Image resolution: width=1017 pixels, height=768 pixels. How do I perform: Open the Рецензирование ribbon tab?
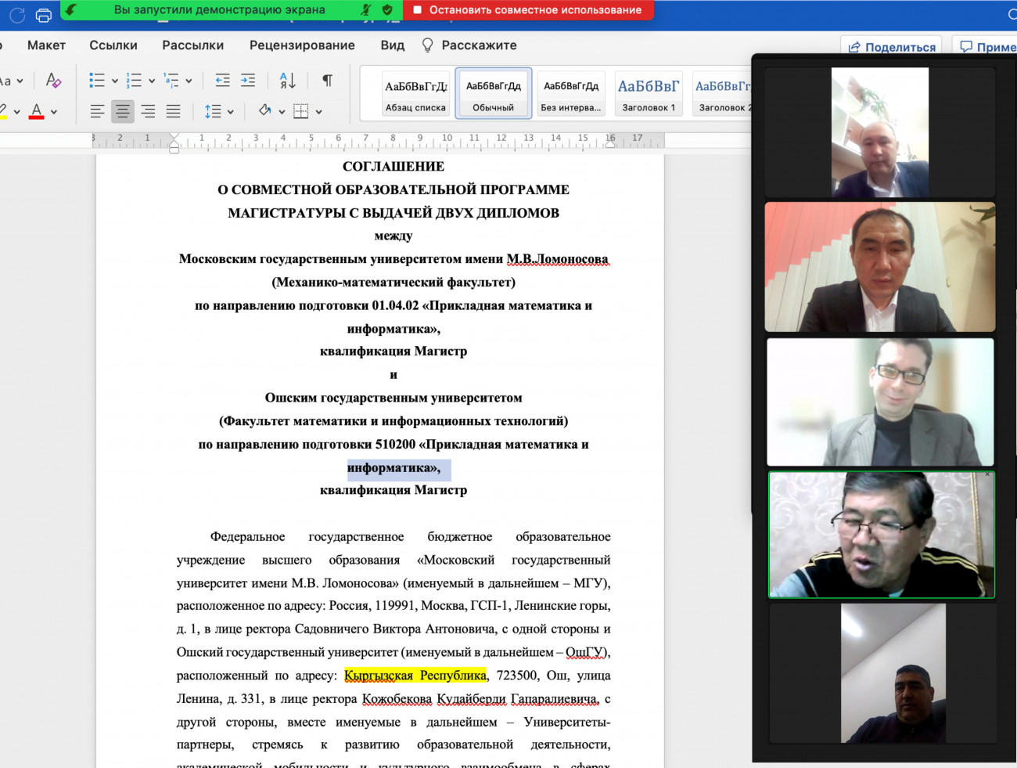[302, 45]
